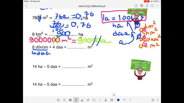
Task: Open search with the magnifier icon
Action: (152, 6)
